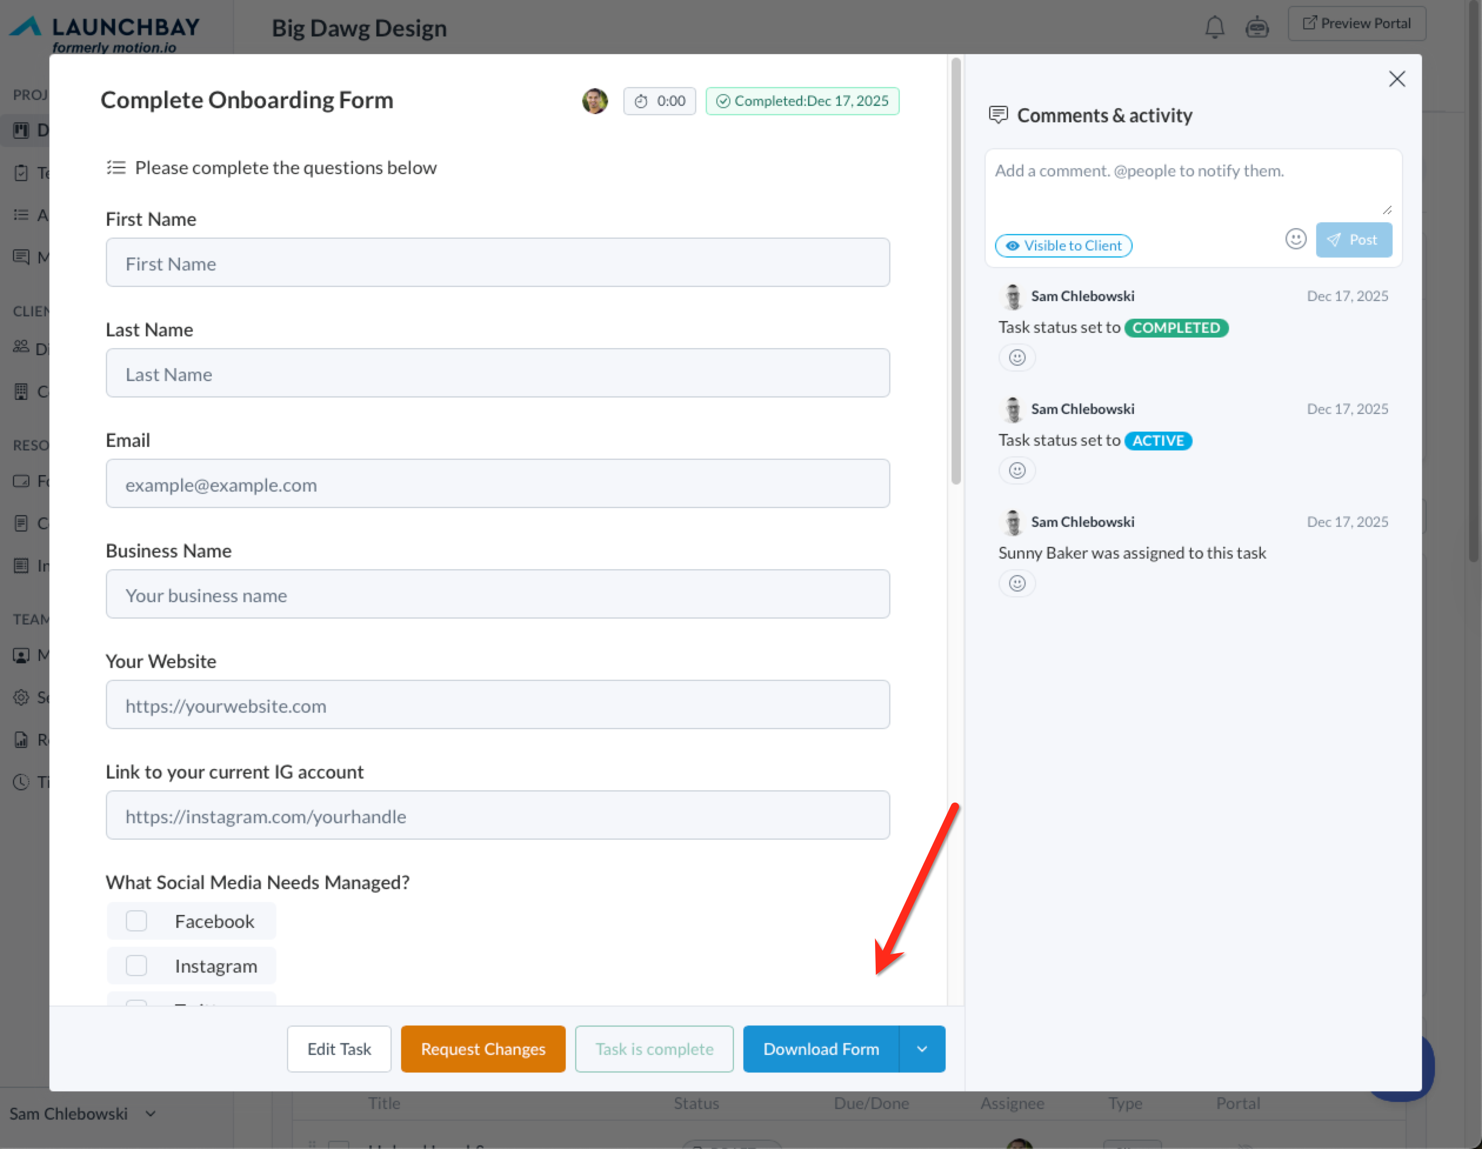Open emoji picker in comment box
The width and height of the screenshot is (1482, 1149).
pos(1296,239)
